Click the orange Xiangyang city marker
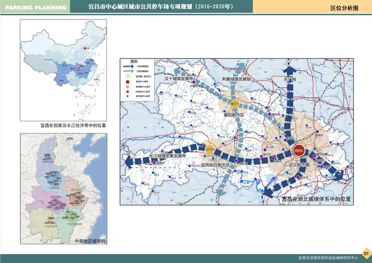 pyautogui.click(x=235, y=103)
